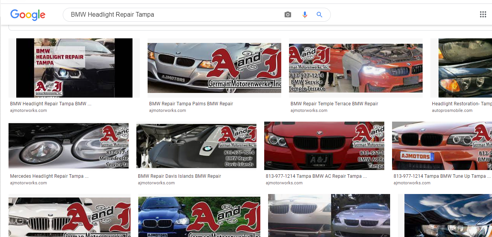Image resolution: width=492 pixels, height=237 pixels.
Task: Open red BMW AC Repair image
Action: 324,146
